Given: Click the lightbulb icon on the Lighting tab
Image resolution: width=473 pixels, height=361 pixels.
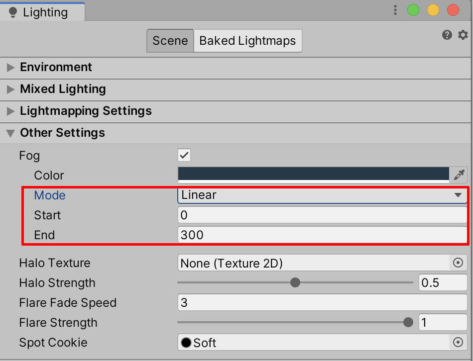Looking at the screenshot, I should 13,12.
